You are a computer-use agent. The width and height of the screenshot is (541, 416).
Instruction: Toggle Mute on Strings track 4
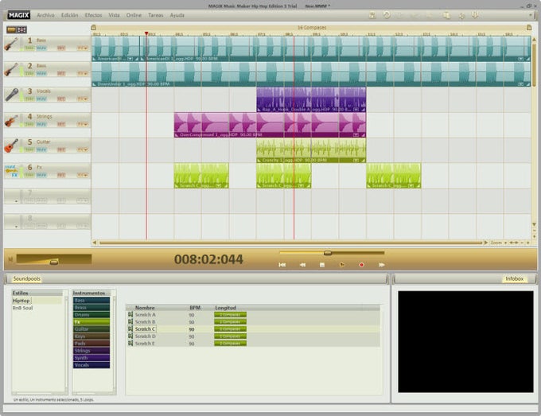41,124
